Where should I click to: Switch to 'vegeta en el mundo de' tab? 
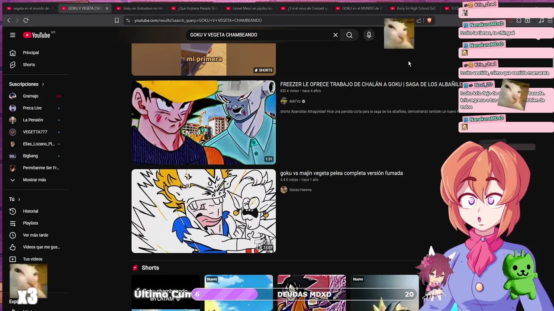click(29, 8)
